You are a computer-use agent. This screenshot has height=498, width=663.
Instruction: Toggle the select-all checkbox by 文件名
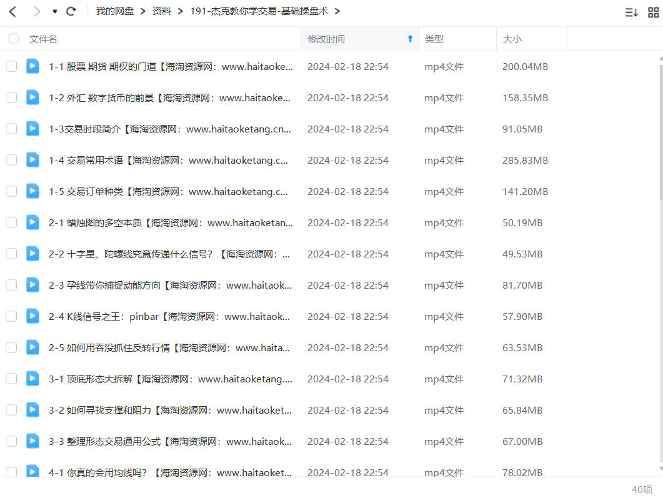(x=14, y=39)
